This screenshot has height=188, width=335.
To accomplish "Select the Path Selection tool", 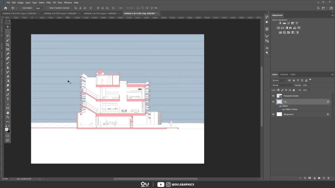I will [x=8, y=104].
